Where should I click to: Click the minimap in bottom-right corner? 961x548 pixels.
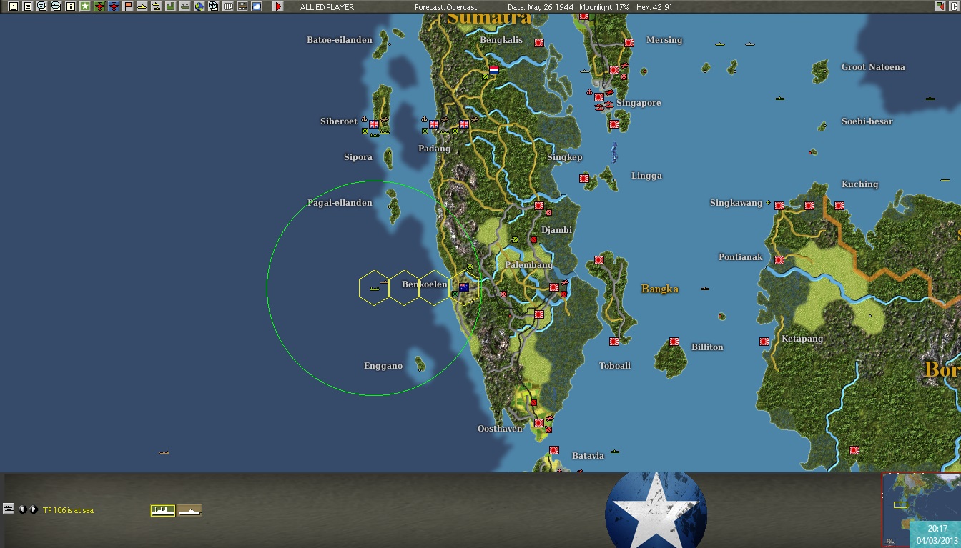921,510
